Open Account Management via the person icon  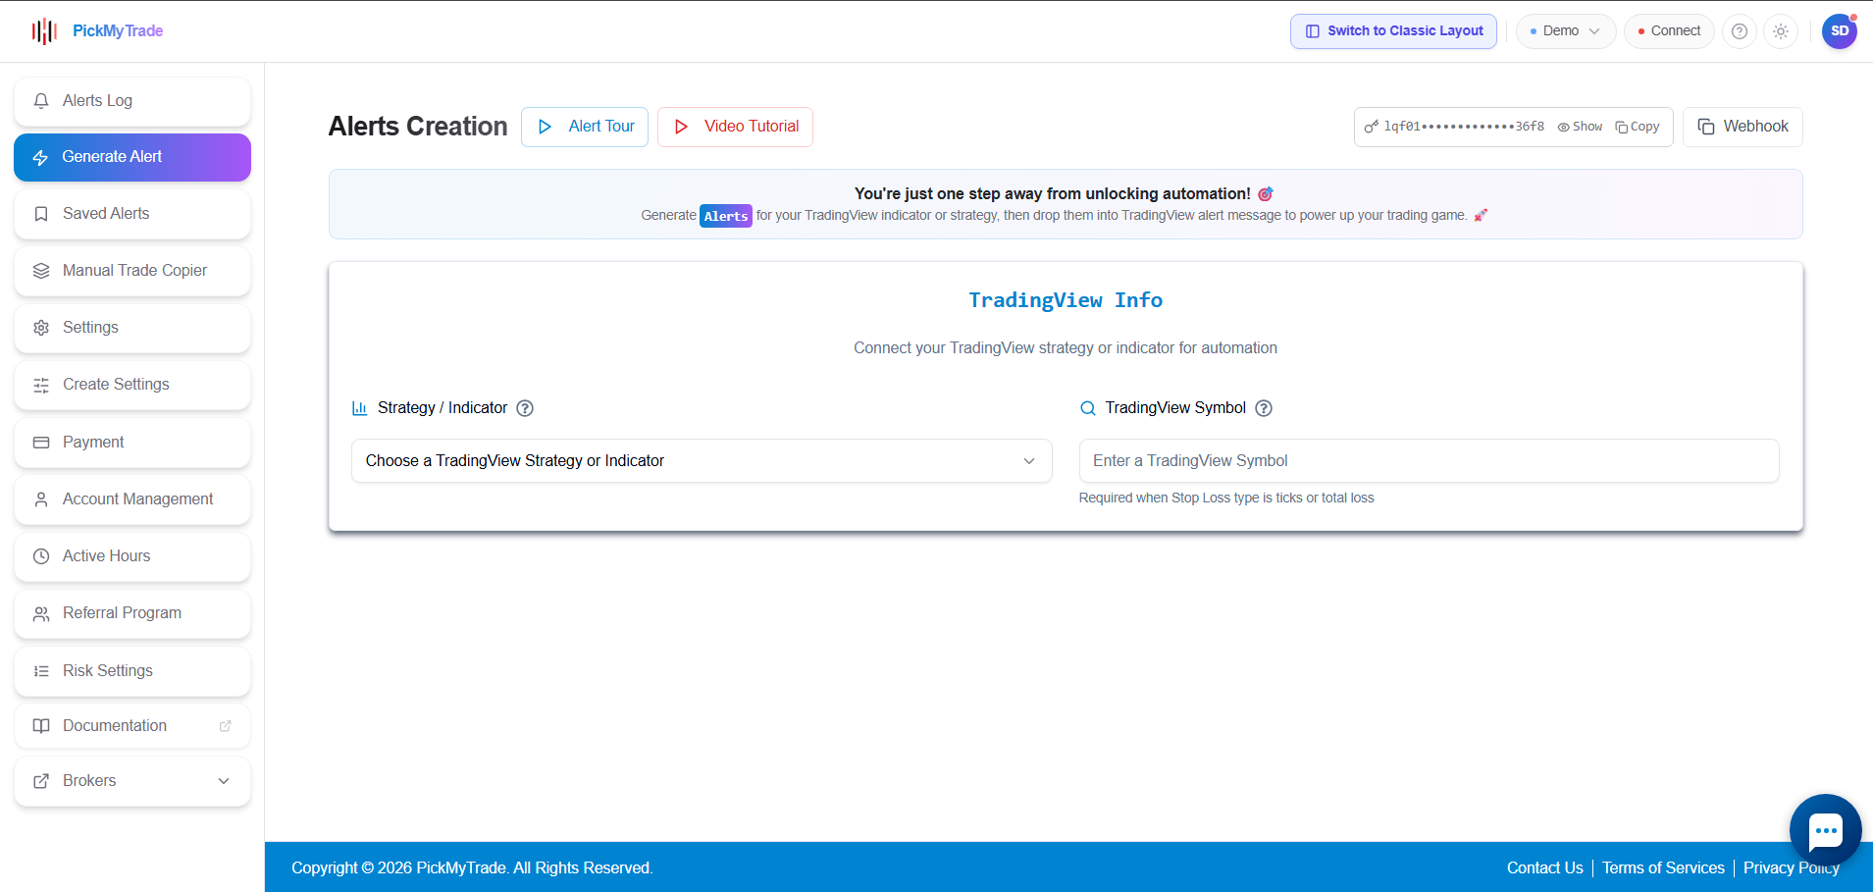tap(40, 499)
